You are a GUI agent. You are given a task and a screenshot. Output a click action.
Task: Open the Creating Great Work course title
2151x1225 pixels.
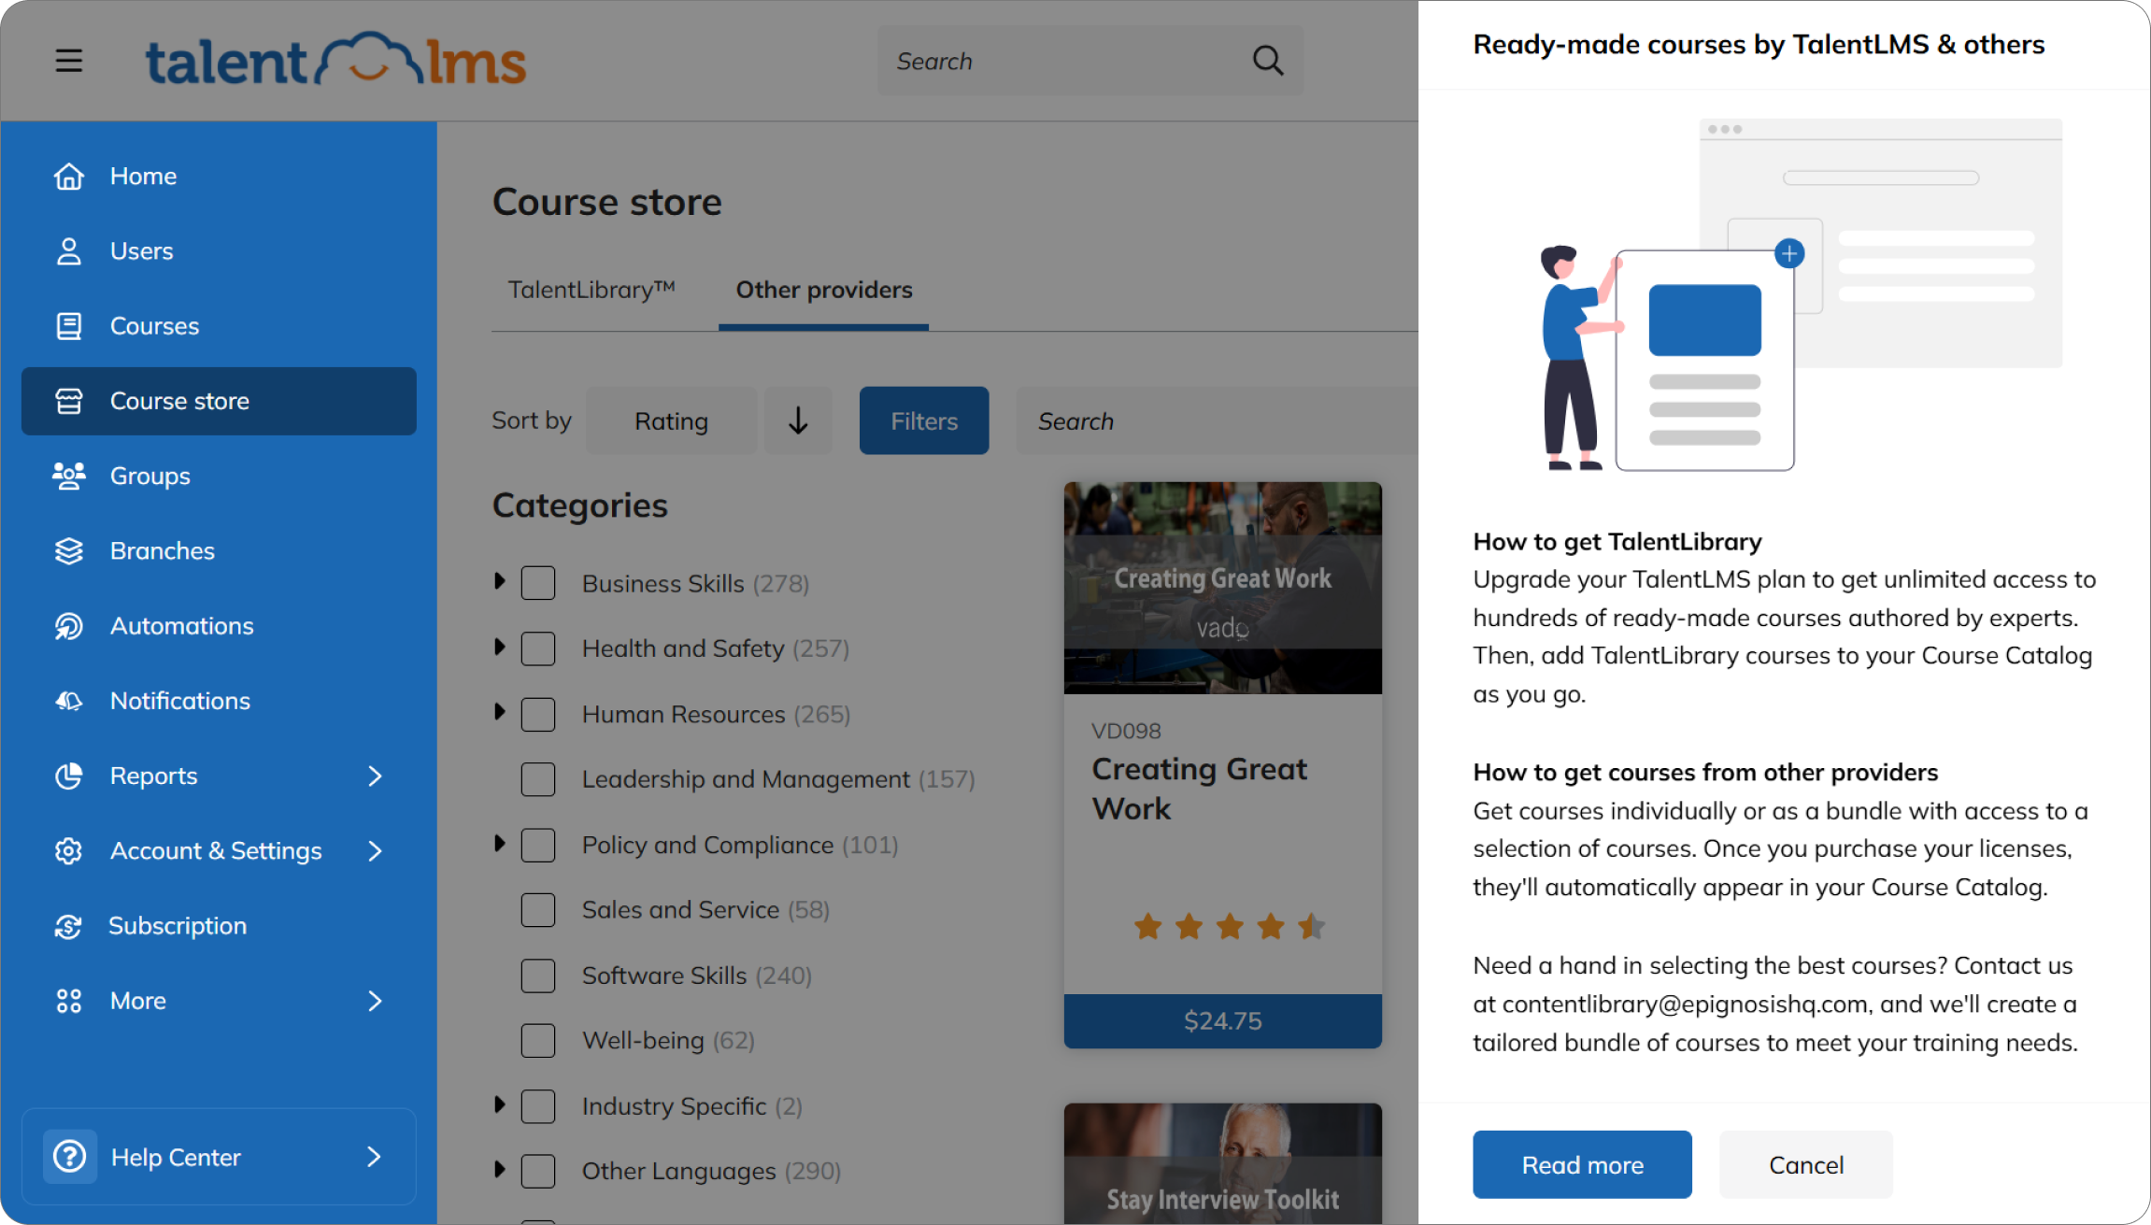1199,789
